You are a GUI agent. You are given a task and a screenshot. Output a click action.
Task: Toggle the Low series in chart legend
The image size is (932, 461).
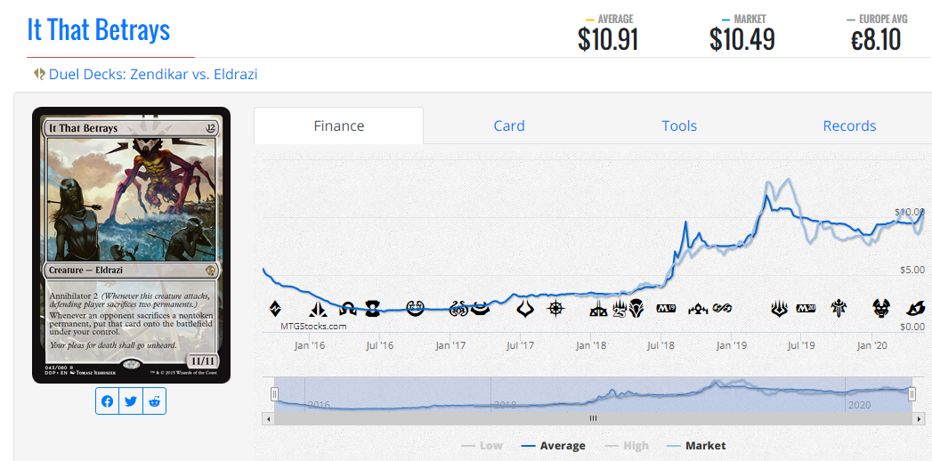pyautogui.click(x=482, y=446)
